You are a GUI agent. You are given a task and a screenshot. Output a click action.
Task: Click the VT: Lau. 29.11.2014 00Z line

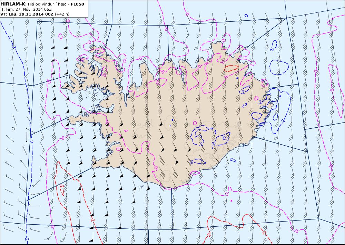(x=35, y=14)
